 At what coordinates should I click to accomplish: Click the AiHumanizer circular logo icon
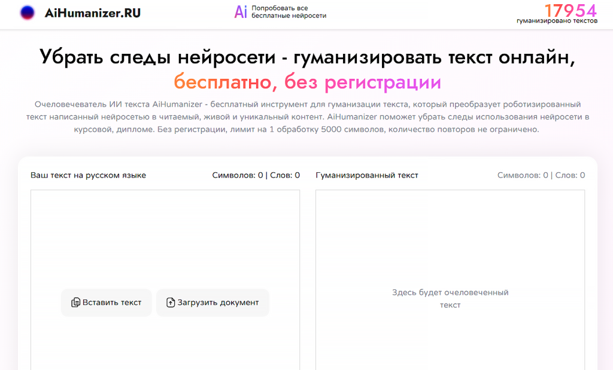tap(27, 13)
